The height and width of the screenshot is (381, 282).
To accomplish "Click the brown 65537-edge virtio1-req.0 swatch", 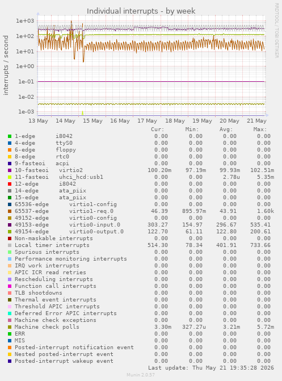I will pyautogui.click(x=10, y=211).
